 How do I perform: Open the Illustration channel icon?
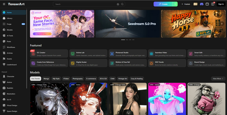coord(4,94)
